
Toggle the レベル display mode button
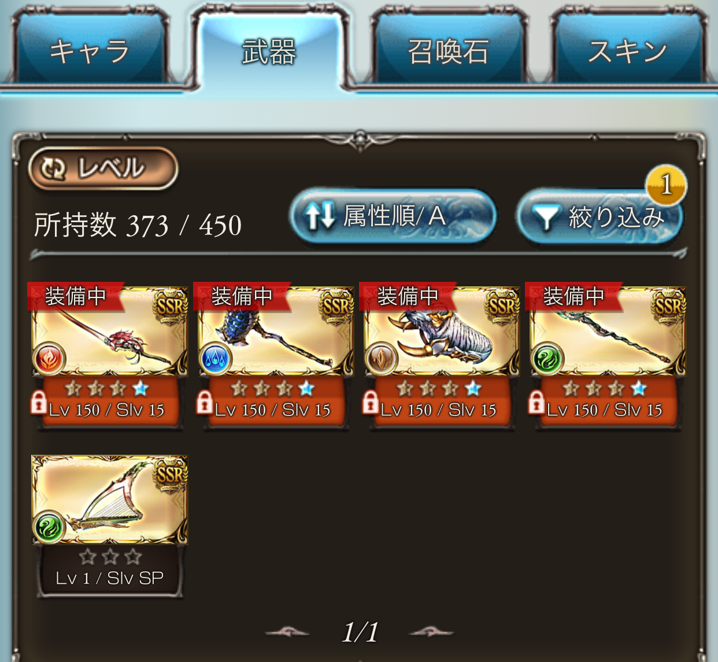coord(103,168)
